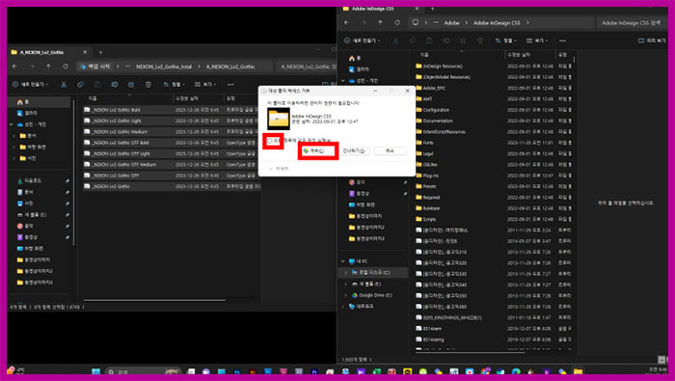Click NEXON_Lv2_Gothic_total breadcrumb in address bar
This screenshot has width=675, height=381.
point(164,67)
